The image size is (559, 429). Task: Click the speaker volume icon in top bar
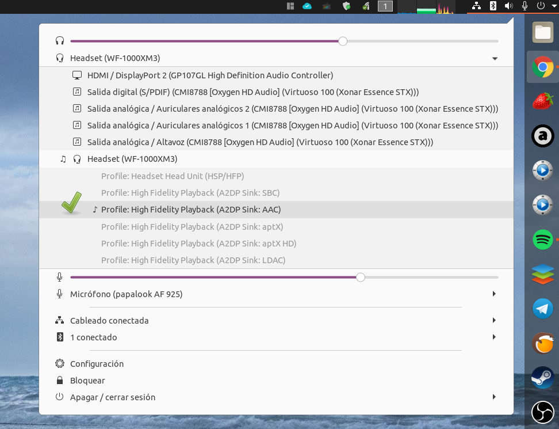(x=509, y=6)
